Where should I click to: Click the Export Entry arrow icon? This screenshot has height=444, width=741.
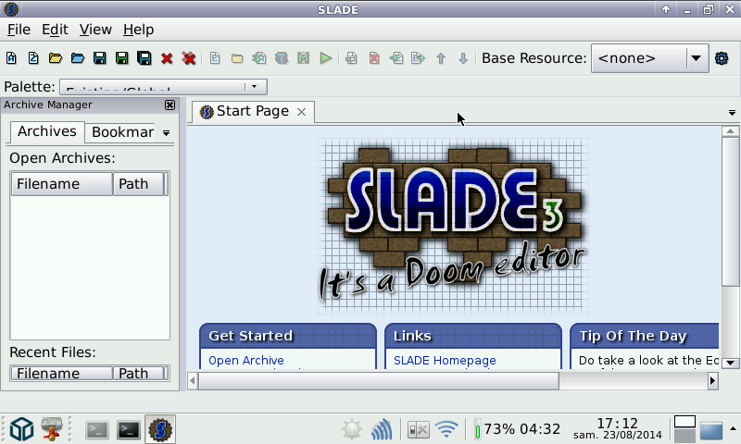[419, 58]
